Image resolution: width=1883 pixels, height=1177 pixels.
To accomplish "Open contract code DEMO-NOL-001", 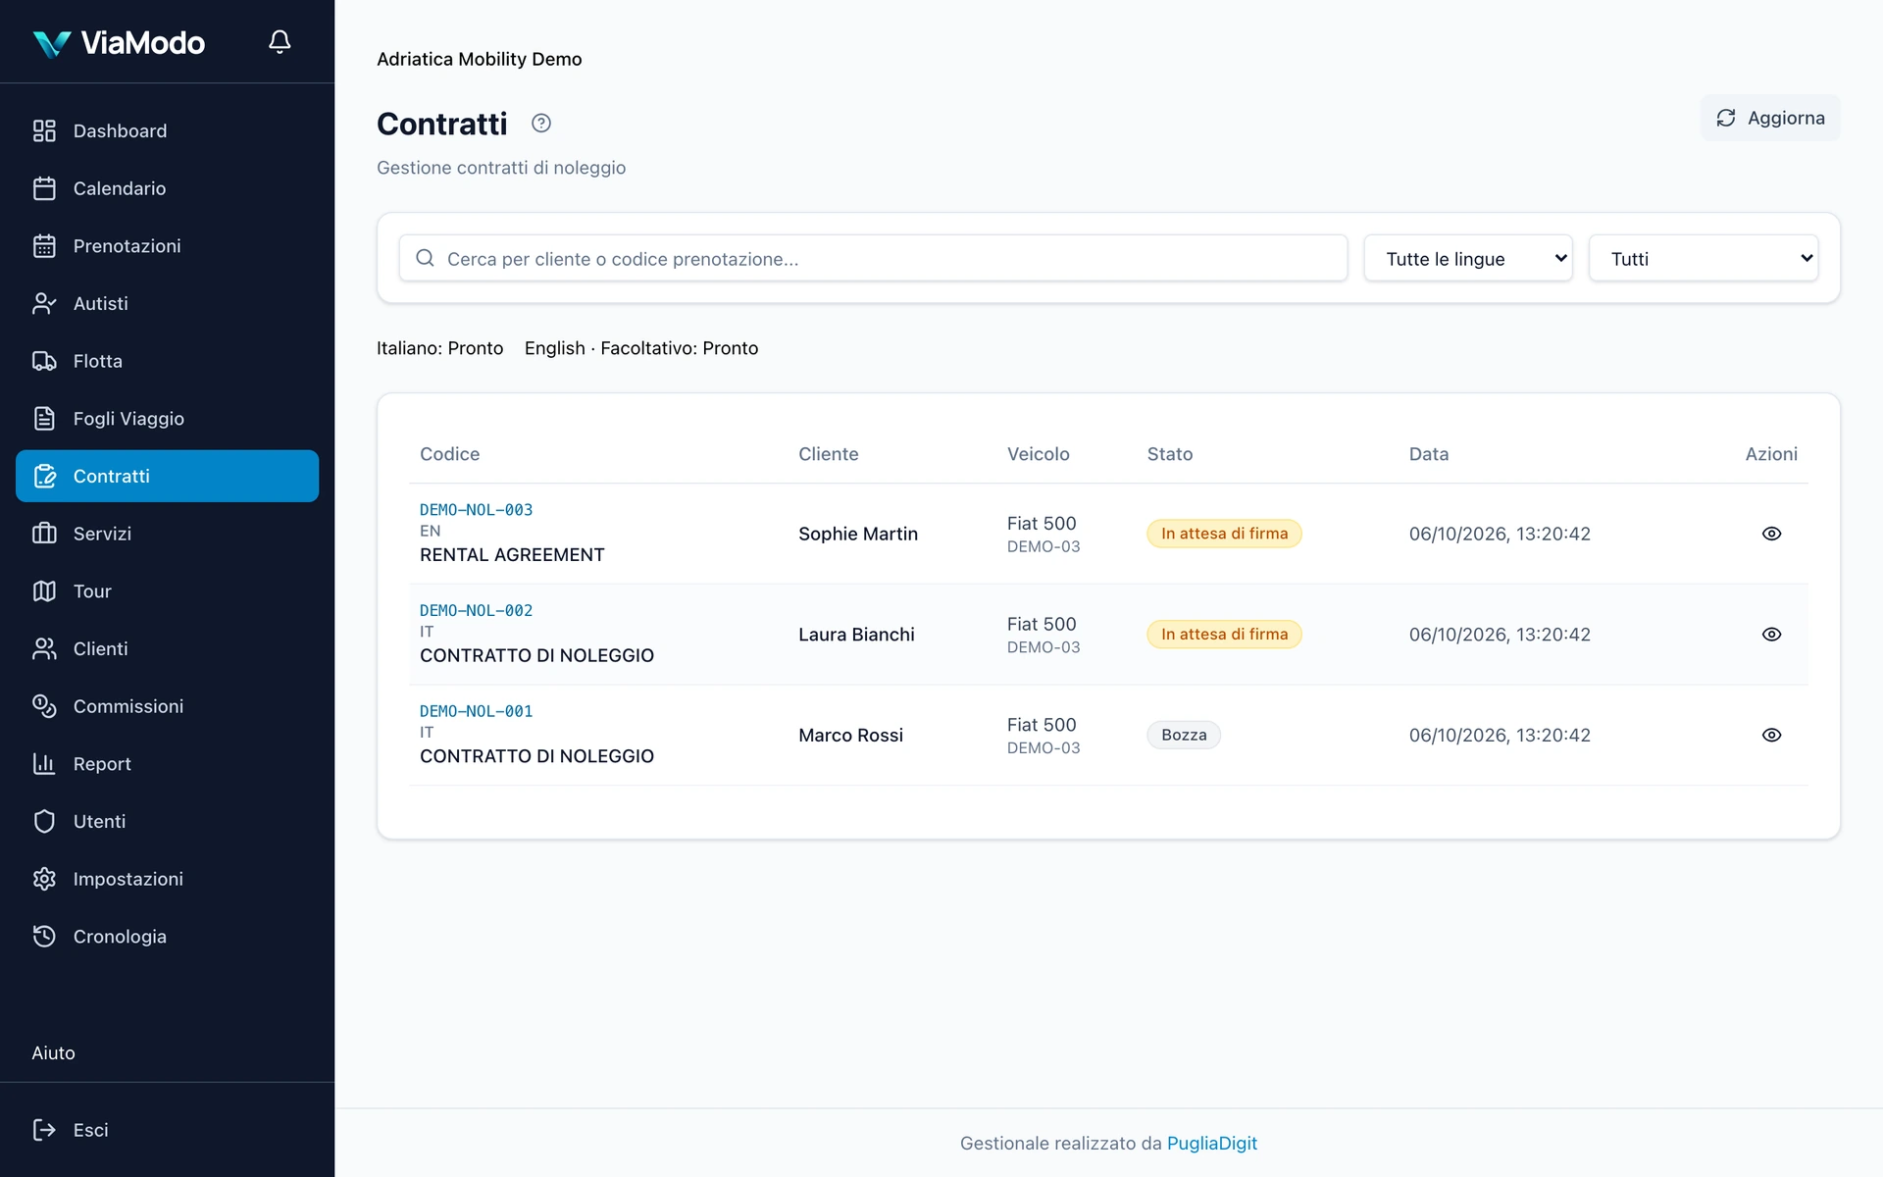I will point(477,711).
